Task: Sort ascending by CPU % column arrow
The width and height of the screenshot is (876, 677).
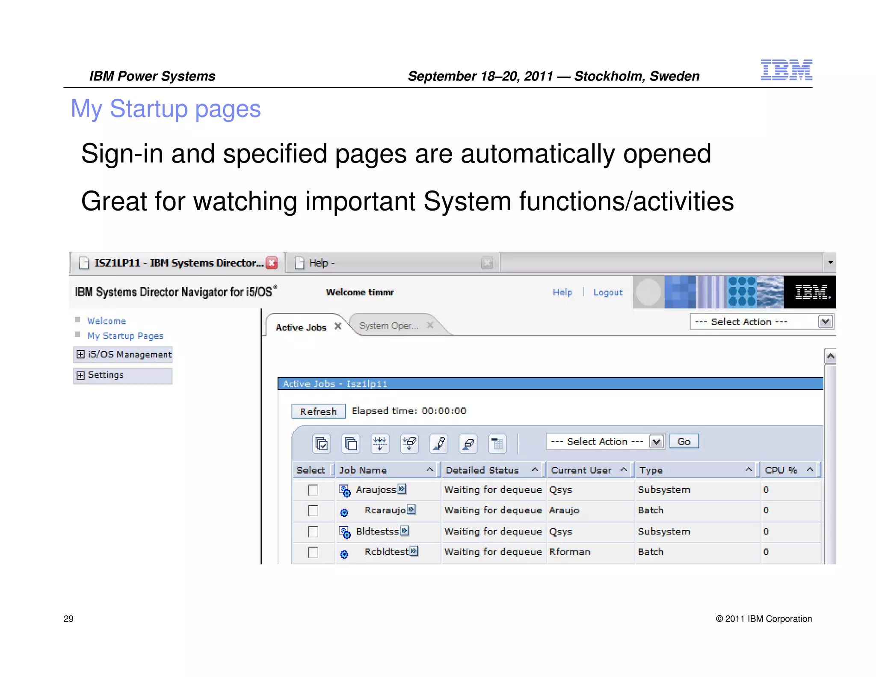Action: coord(810,469)
